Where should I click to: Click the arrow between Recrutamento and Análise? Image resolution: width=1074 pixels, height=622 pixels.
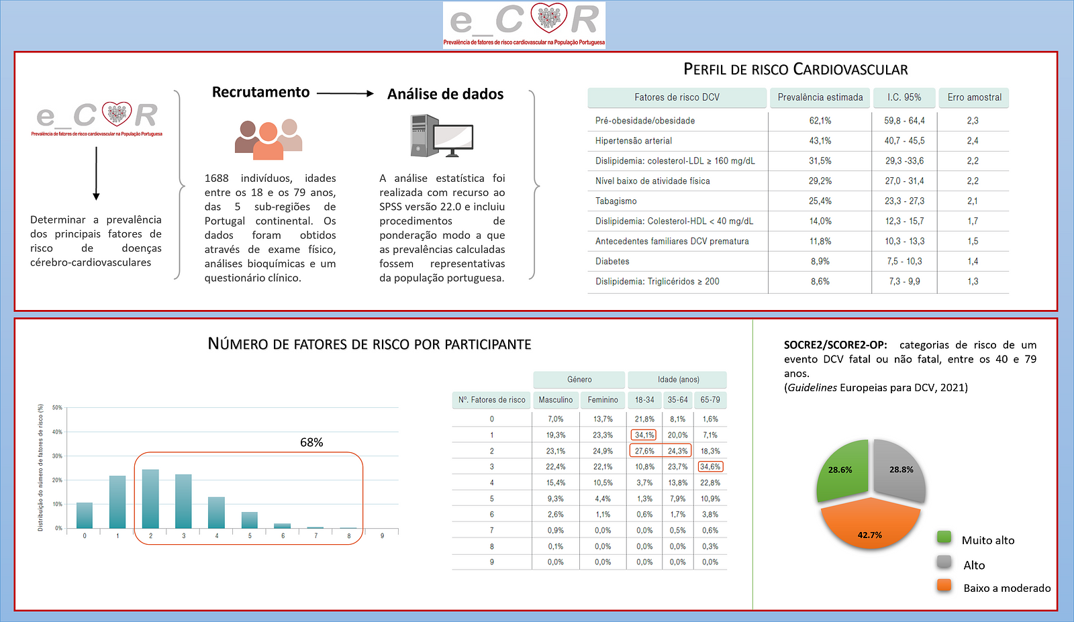tap(345, 94)
